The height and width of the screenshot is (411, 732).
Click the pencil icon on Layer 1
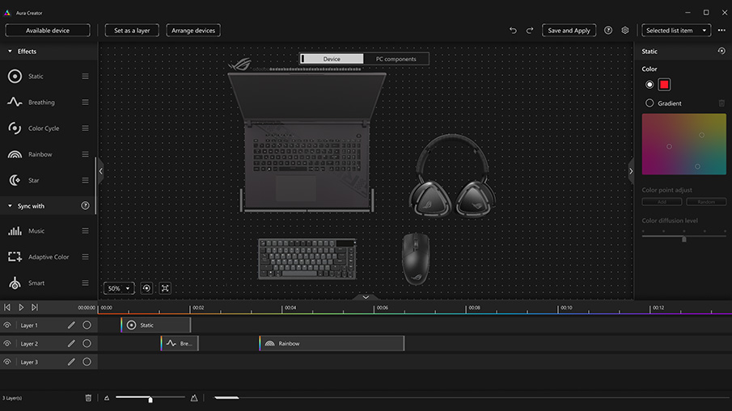71,325
